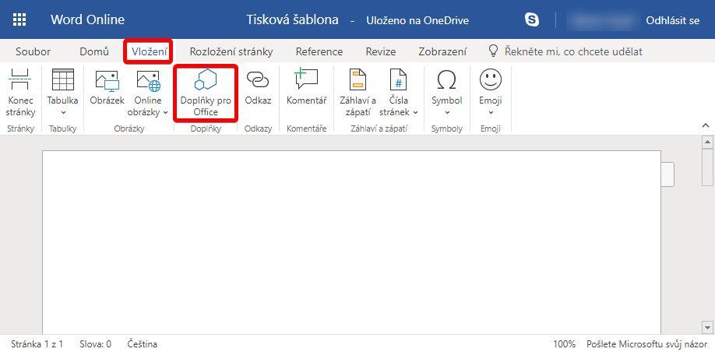Click in the Řekněte mi search field
Viewport: 715px width, 352px height.
(573, 51)
